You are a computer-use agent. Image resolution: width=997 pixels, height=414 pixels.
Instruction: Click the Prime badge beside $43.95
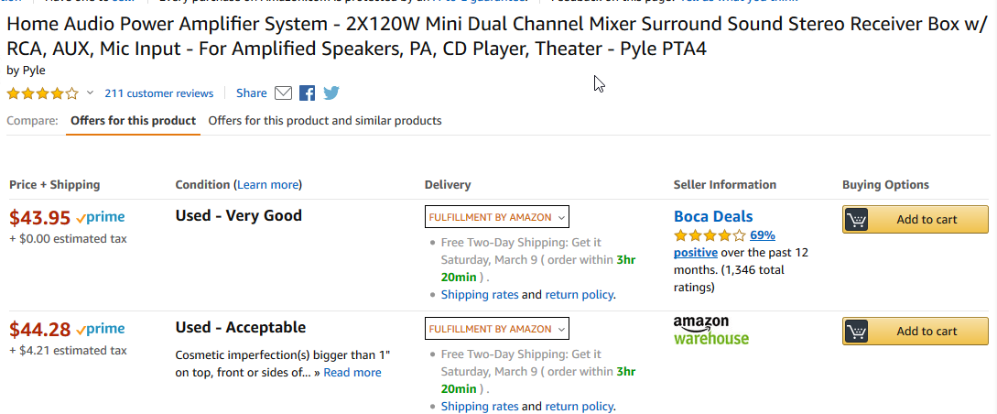(x=100, y=217)
